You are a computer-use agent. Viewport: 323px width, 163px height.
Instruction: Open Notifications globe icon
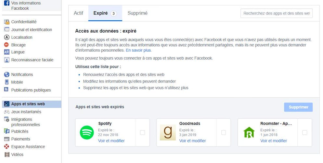tap(7, 74)
